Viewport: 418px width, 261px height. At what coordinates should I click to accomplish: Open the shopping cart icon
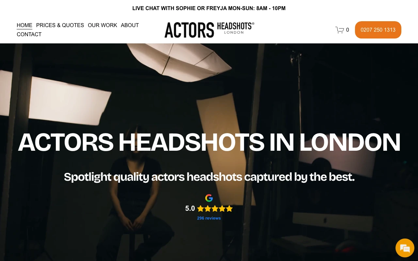click(340, 30)
